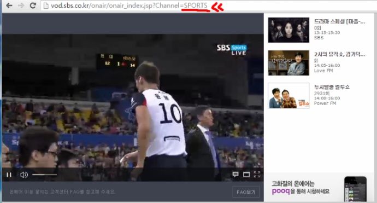
Task: Switch to wide screen mode icon
Action: (x=246, y=175)
